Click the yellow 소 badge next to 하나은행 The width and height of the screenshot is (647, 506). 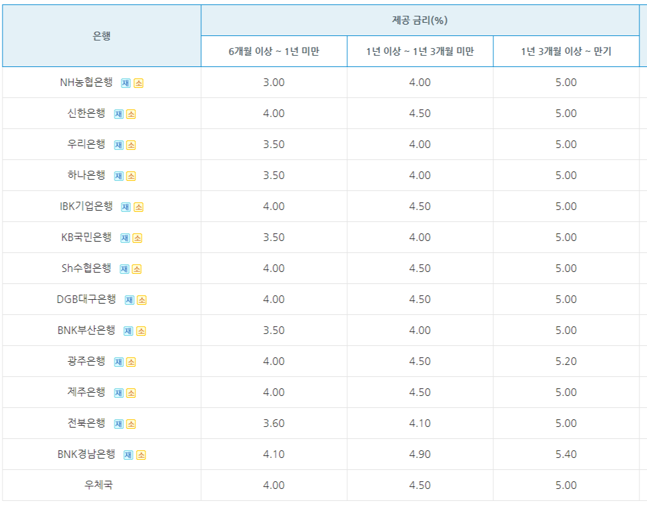coord(131,176)
